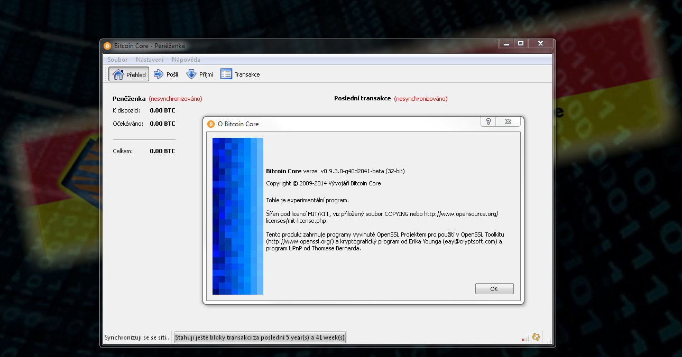682x357 pixels.
Task: Open the Transakce list tab
Action: (x=240, y=74)
